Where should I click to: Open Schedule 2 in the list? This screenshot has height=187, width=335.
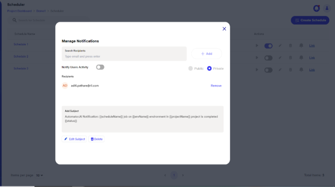(x=21, y=57)
